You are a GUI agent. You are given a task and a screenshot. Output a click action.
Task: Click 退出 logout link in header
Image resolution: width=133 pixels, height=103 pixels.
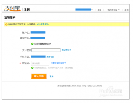99,10
